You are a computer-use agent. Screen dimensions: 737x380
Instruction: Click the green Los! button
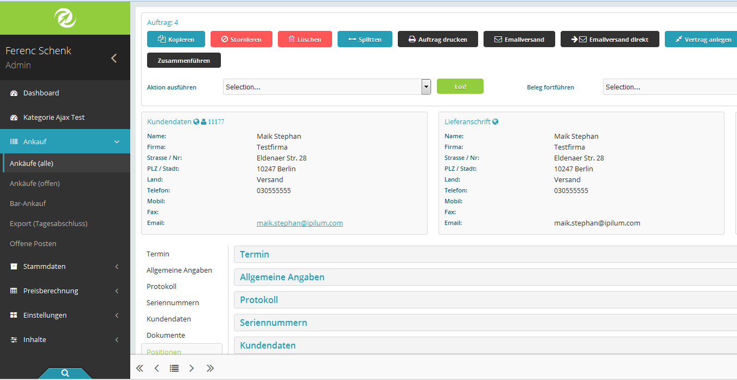pos(460,86)
